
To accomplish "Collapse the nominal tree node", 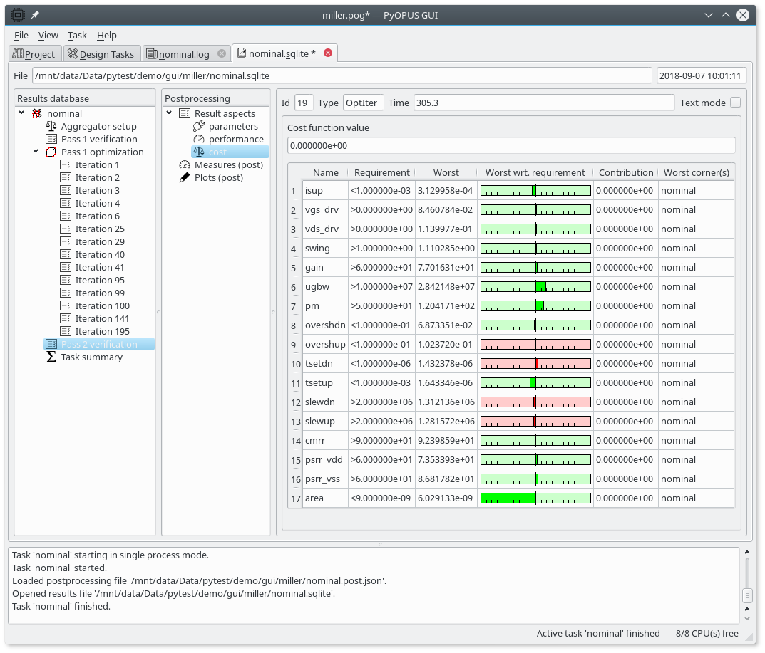I will pyautogui.click(x=22, y=113).
